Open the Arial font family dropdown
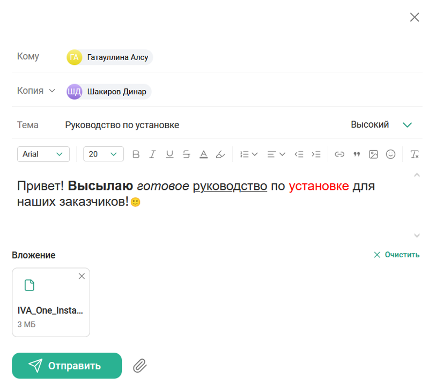 [43, 154]
